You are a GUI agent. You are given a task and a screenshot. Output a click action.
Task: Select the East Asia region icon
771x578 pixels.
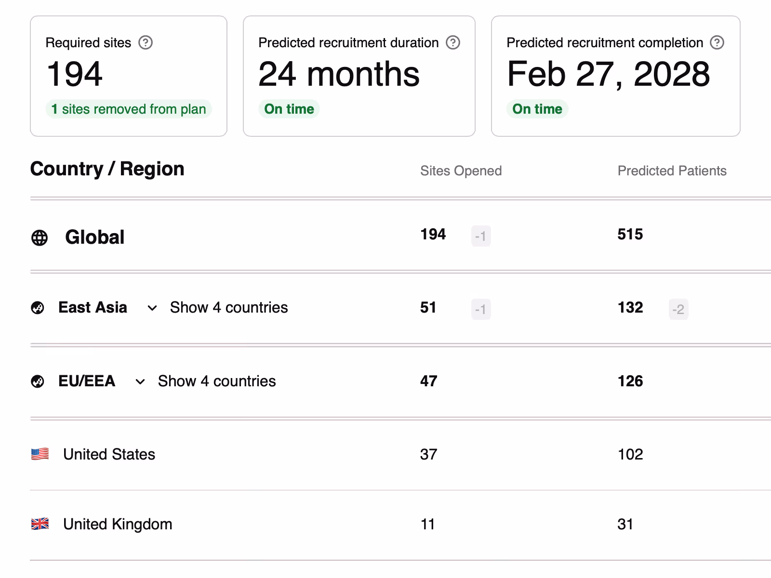coord(38,307)
